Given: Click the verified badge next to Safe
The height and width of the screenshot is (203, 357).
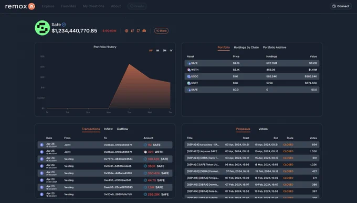Looking at the screenshot, I should coord(64,25).
